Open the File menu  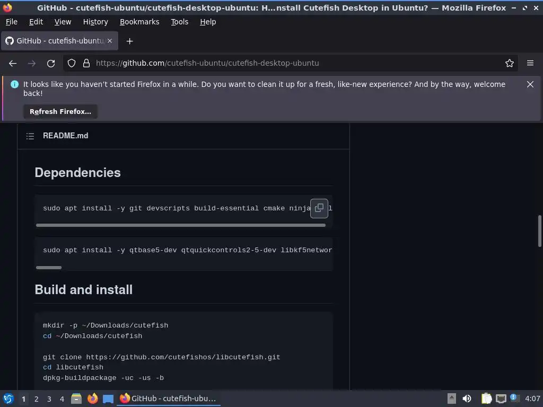coord(12,22)
